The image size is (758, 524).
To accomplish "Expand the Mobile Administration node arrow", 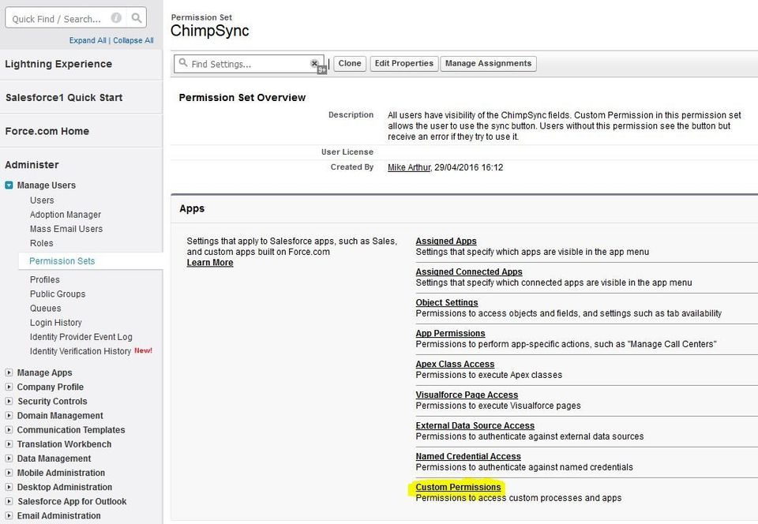I will [9, 473].
